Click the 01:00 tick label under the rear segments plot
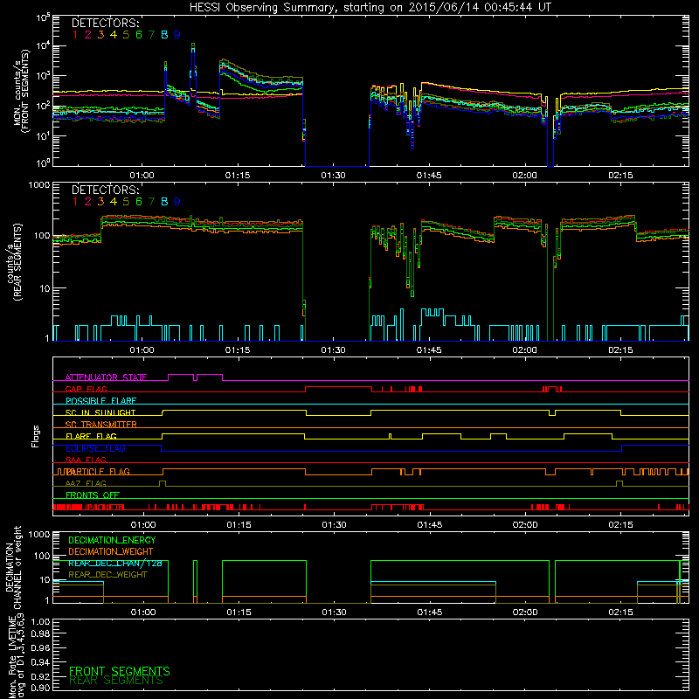Image resolution: width=699 pixels, height=699 pixels. point(142,350)
